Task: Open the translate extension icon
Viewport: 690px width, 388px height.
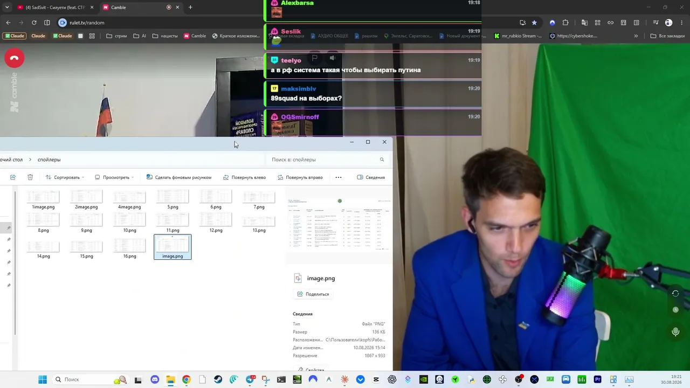Action: (585, 23)
